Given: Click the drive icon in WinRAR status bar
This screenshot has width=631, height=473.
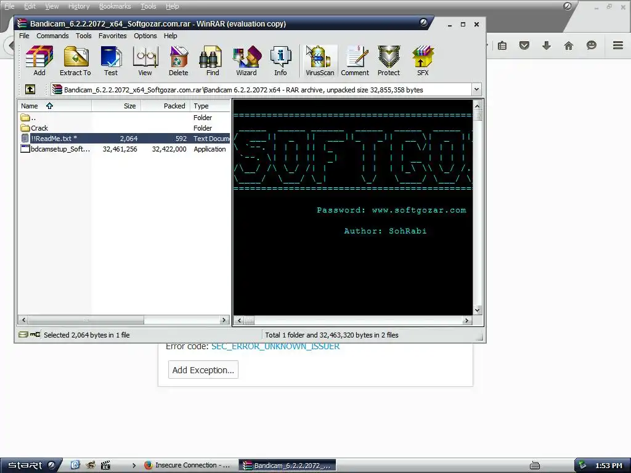Looking at the screenshot, I should click(23, 334).
